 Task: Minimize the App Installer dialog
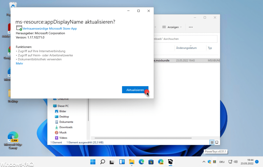tap(128, 11)
